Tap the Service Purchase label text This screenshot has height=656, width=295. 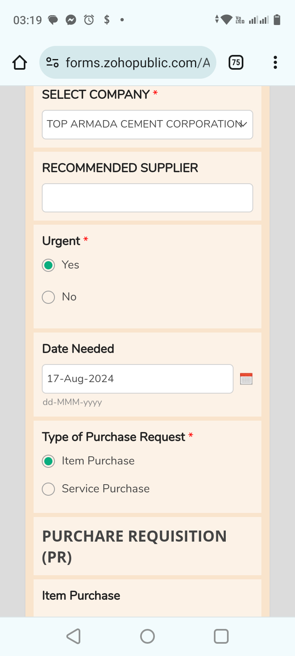click(x=106, y=489)
